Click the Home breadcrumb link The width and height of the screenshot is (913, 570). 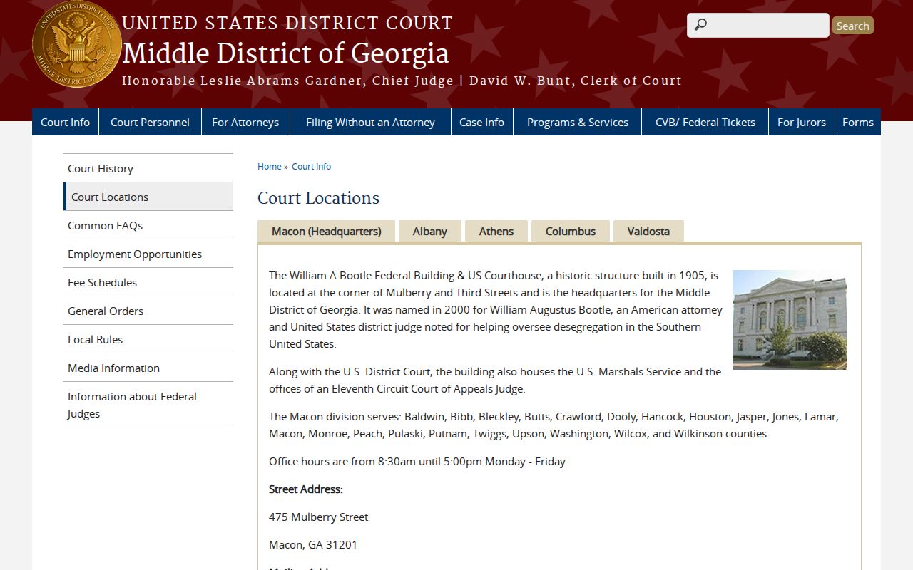pyautogui.click(x=270, y=166)
